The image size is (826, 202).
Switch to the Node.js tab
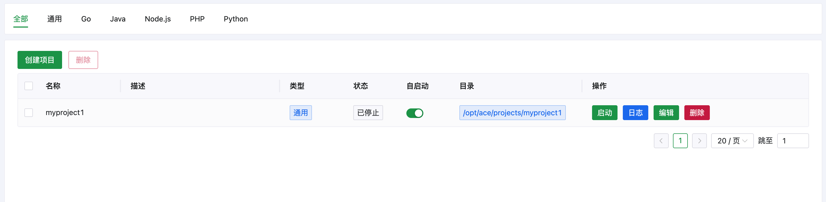click(x=158, y=19)
